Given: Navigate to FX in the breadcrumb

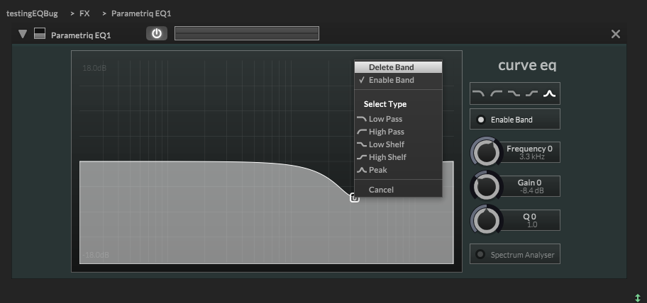Looking at the screenshot, I should [84, 13].
